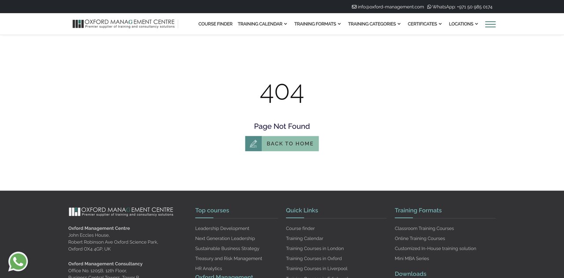Expand the Certificates dropdown
This screenshot has height=278, width=564.
[x=424, y=24]
